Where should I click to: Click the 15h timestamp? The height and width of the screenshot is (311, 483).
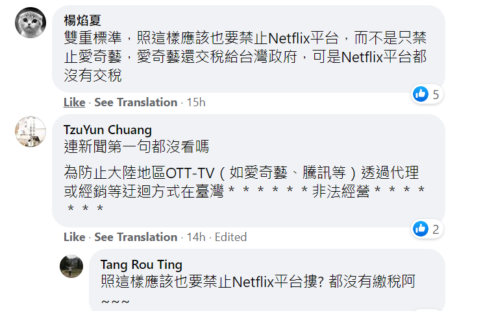coord(195,102)
